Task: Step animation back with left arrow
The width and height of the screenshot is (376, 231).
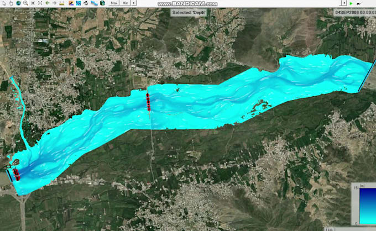Action: pyautogui.click(x=134, y=3)
